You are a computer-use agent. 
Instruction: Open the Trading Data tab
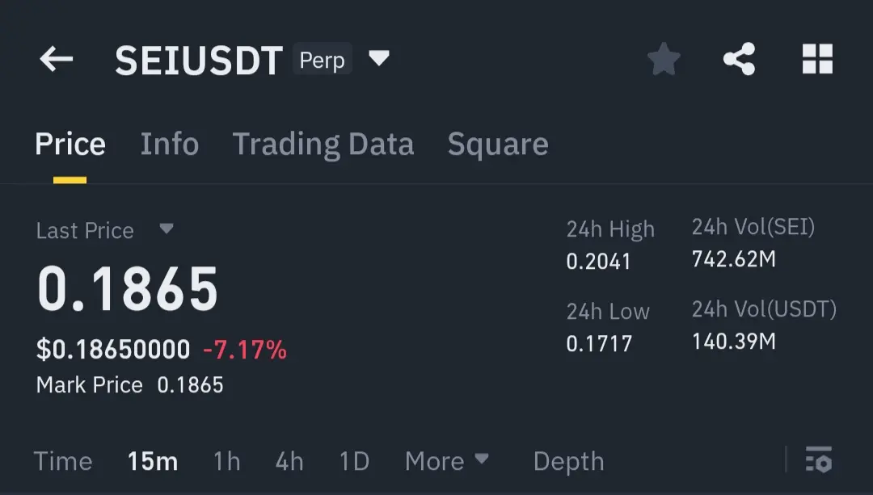(x=323, y=145)
